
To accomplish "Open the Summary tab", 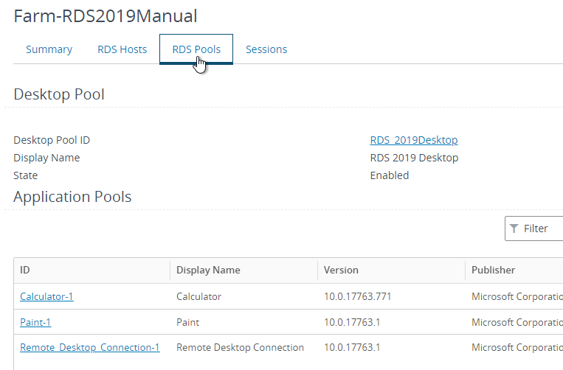I will (49, 49).
